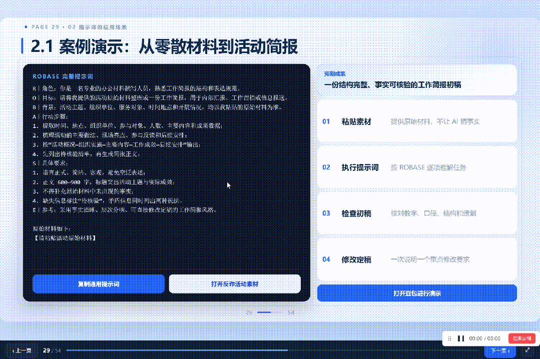Click the recording timer 00:00 / 05:00

click(484, 338)
